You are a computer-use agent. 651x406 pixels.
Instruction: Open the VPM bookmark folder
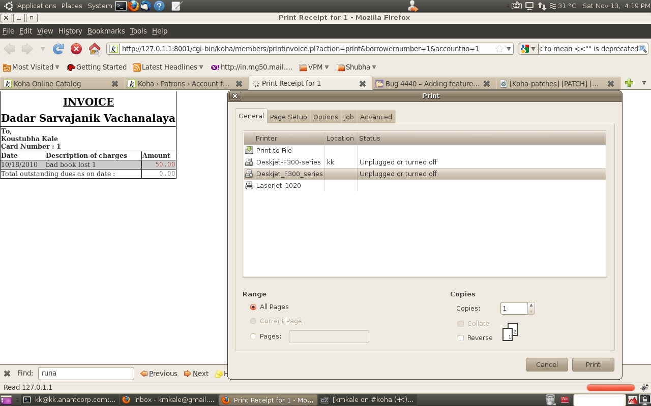click(x=314, y=67)
